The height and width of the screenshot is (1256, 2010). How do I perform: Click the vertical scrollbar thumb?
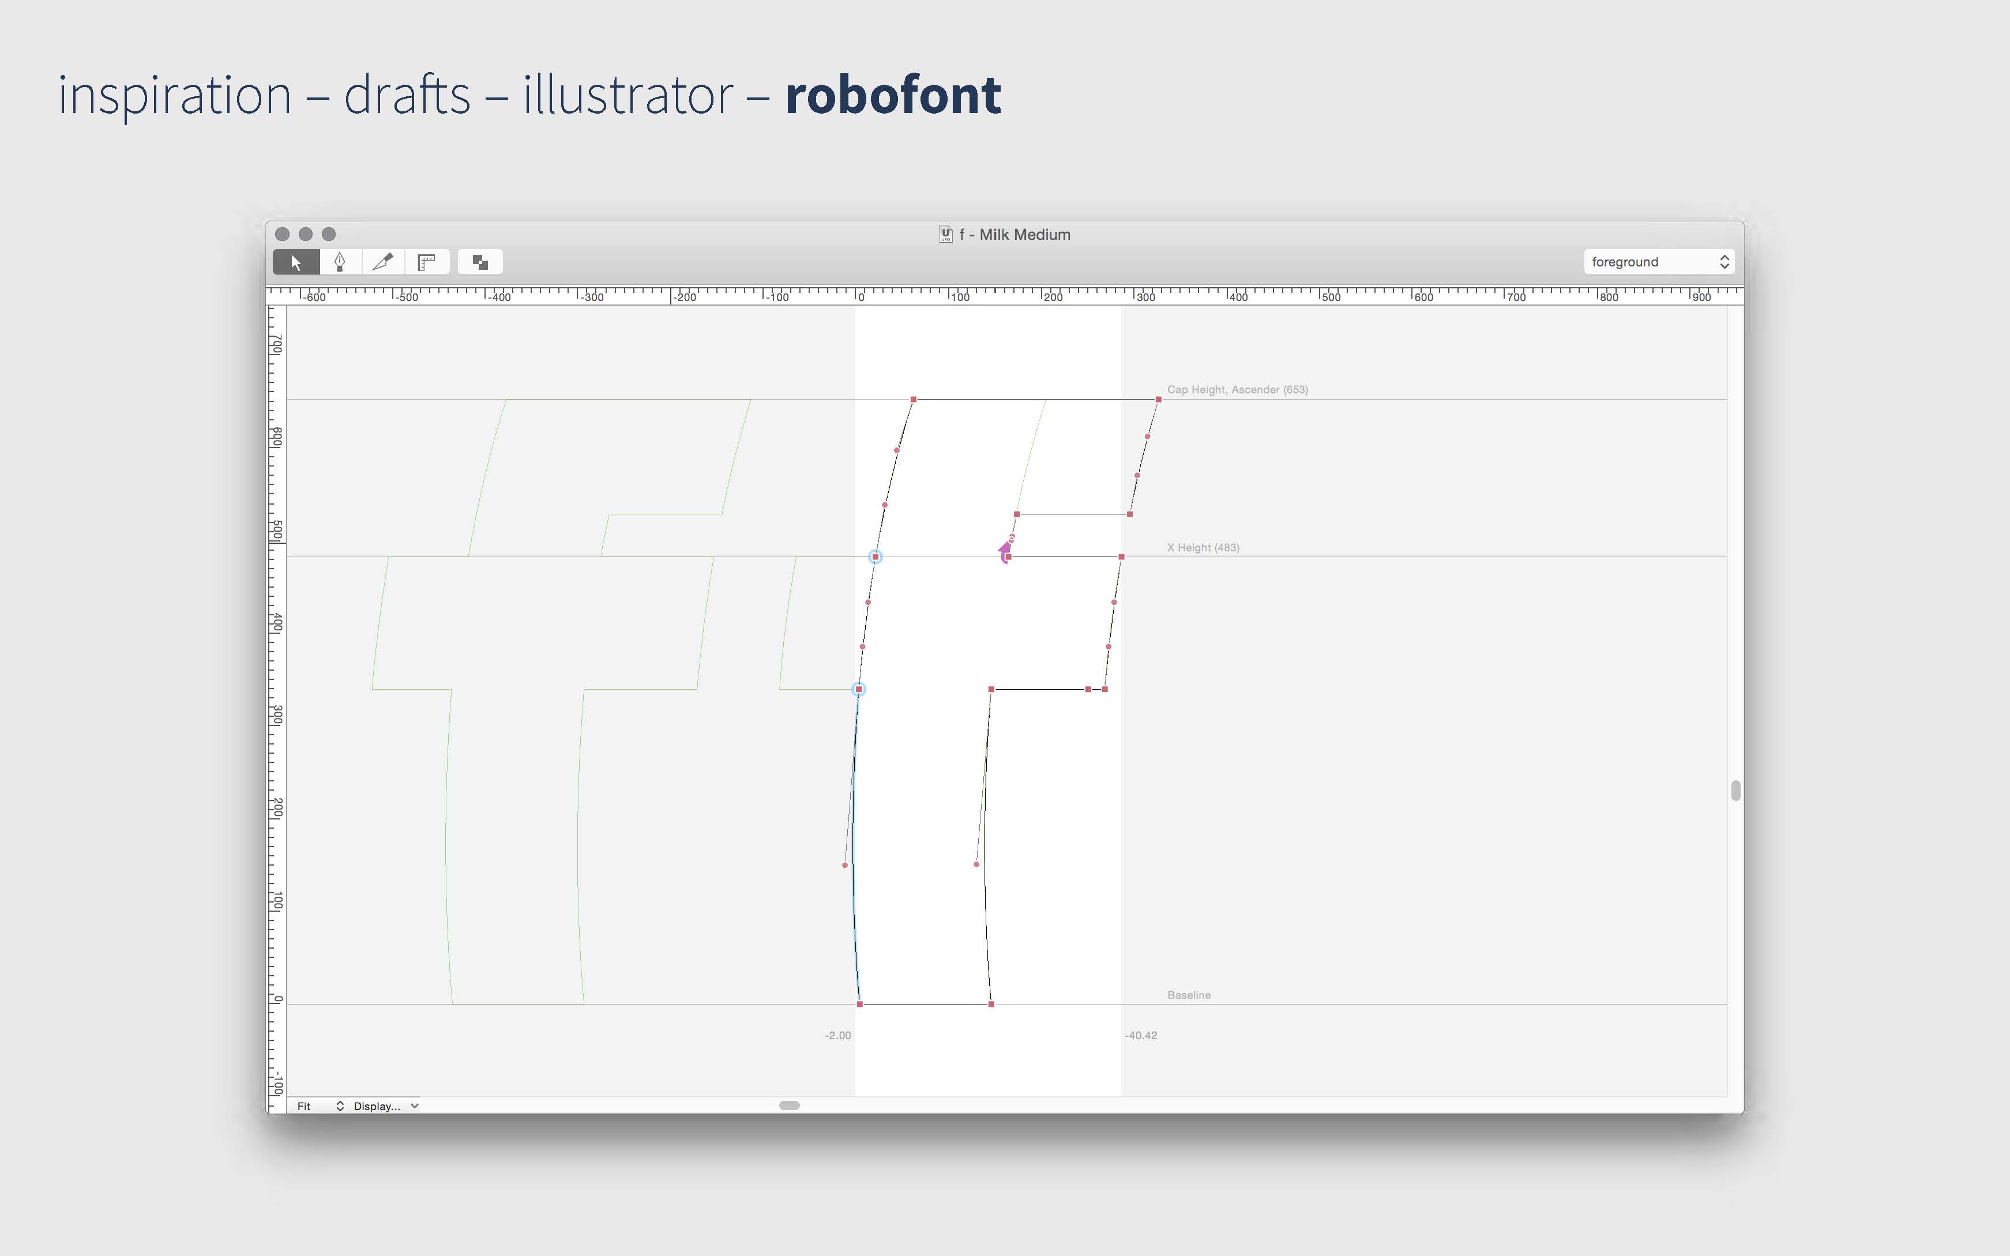1735,790
